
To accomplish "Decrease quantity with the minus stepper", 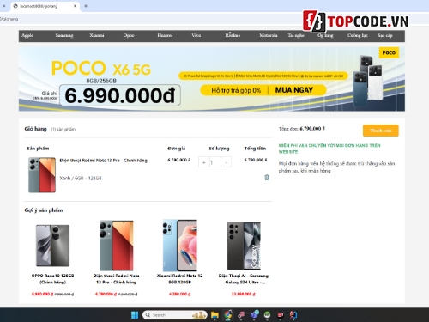I will [x=227, y=162].
